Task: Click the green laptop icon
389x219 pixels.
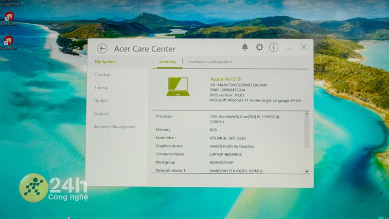Action: click(178, 86)
